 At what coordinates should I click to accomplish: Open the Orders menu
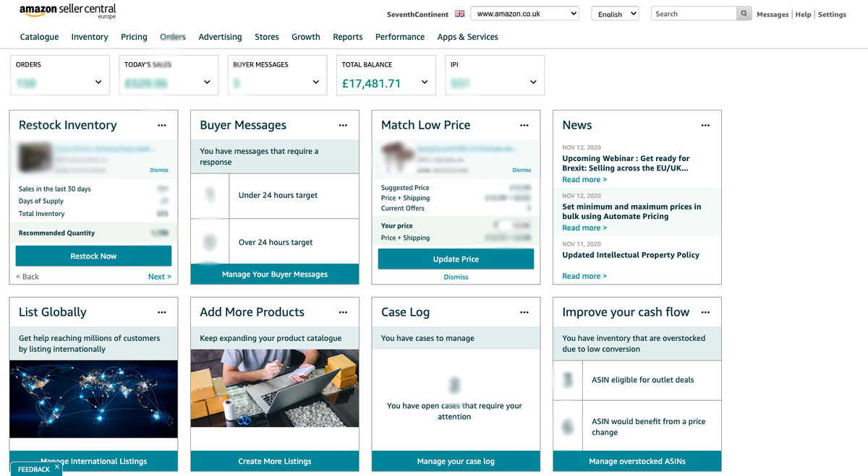pyautogui.click(x=173, y=37)
